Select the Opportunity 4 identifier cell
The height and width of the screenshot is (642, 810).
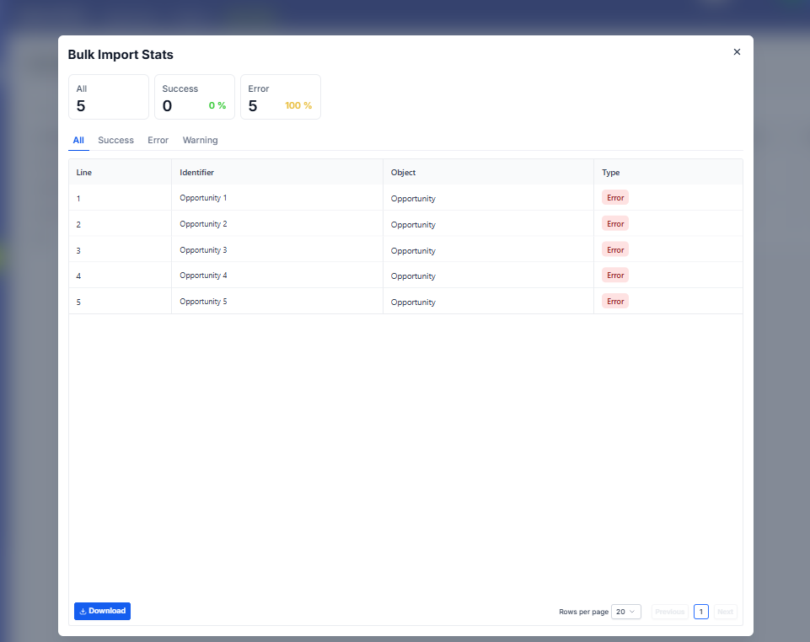[203, 276]
